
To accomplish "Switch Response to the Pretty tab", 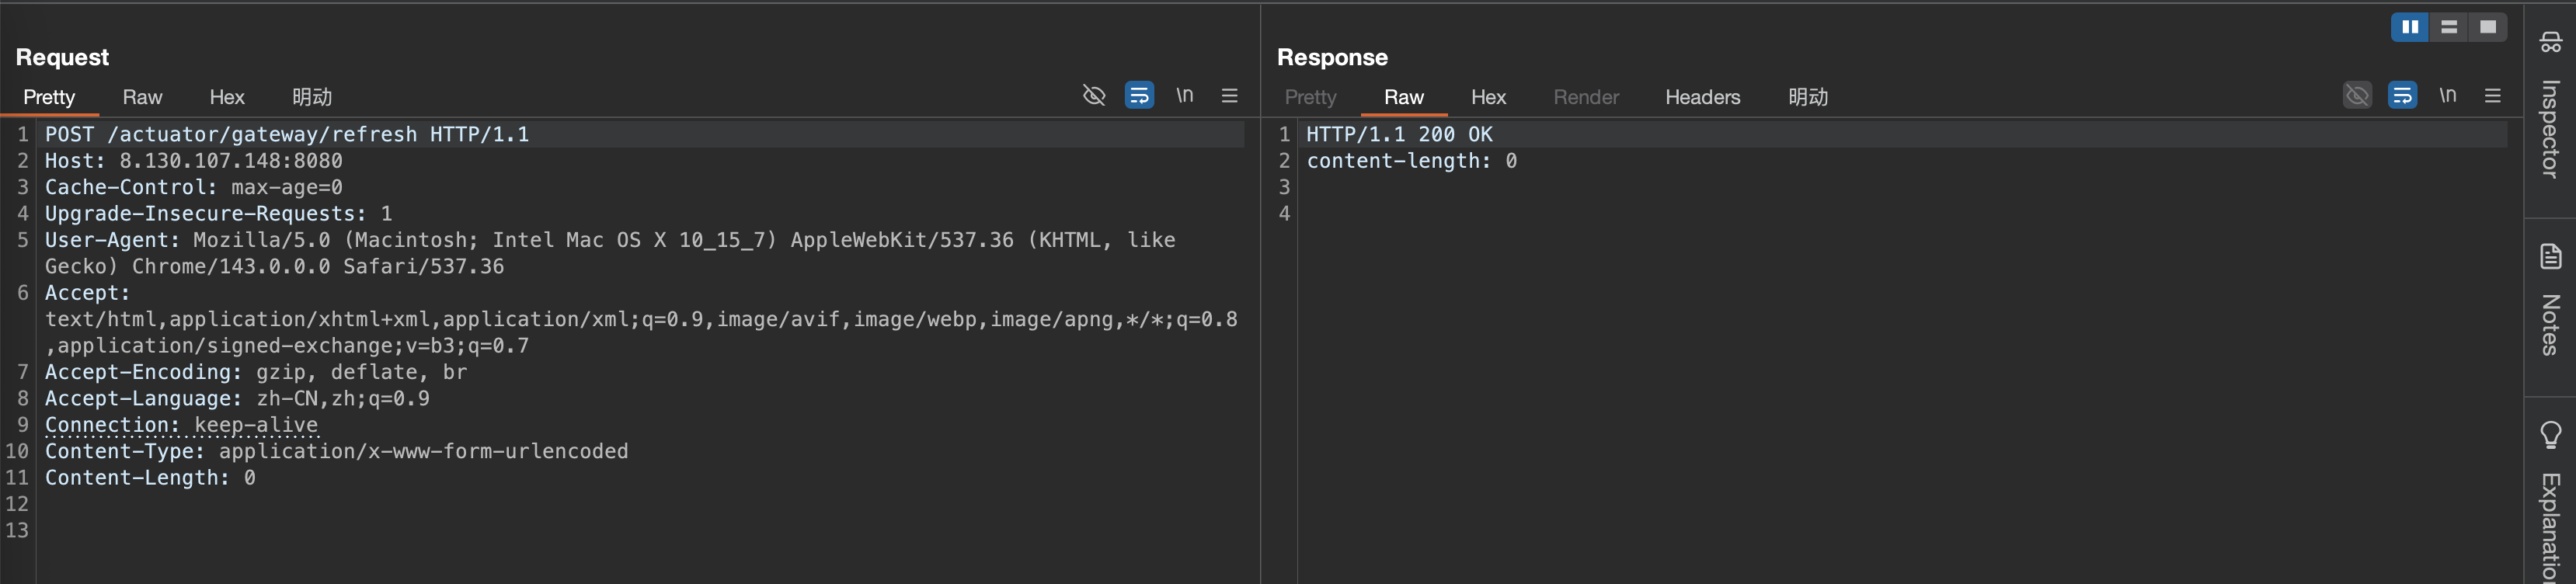I will point(1310,97).
